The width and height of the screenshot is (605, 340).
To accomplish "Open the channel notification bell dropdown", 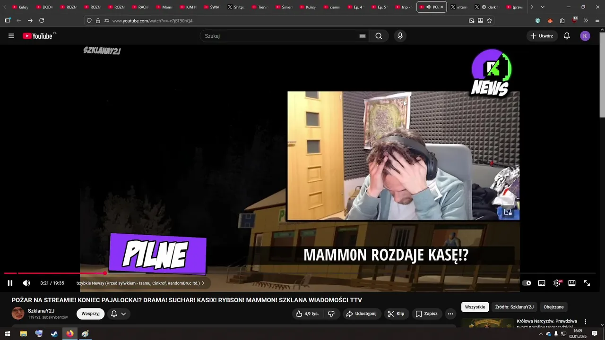I will (x=118, y=314).
